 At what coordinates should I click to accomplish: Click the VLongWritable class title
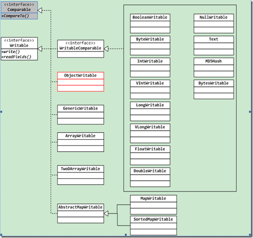coord(150,127)
